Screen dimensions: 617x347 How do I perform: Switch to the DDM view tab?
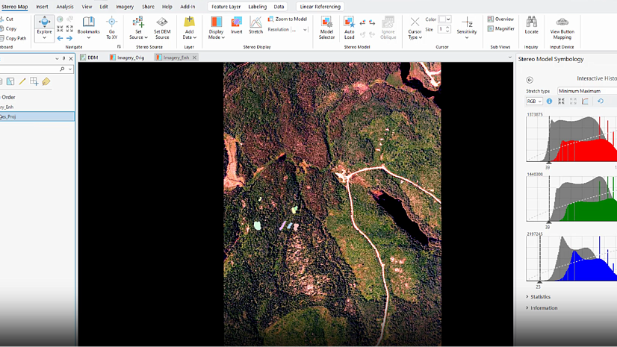tap(89, 57)
